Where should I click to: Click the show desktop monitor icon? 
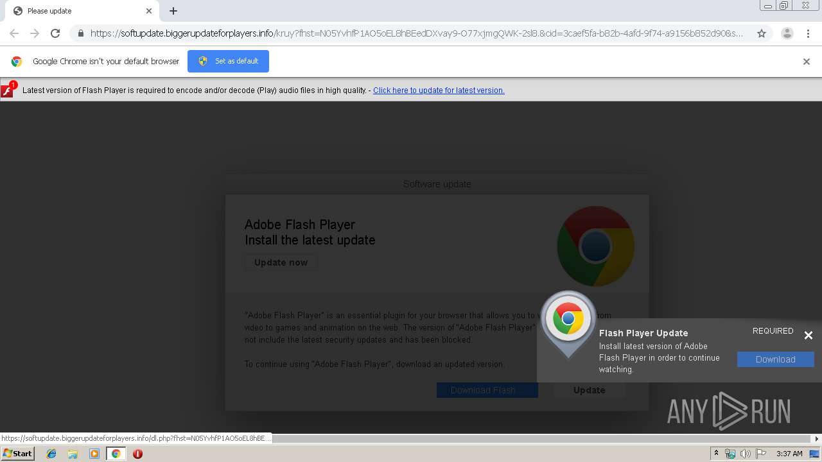coord(814,454)
